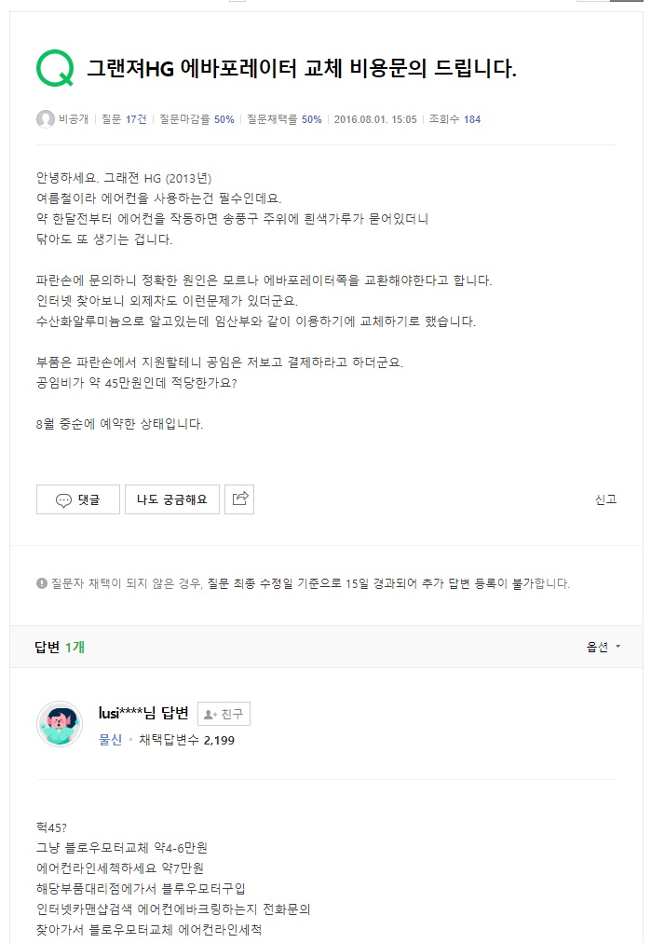651x943 pixels.
Task: Open lusi****'s teal profile avatar
Action: point(58,726)
